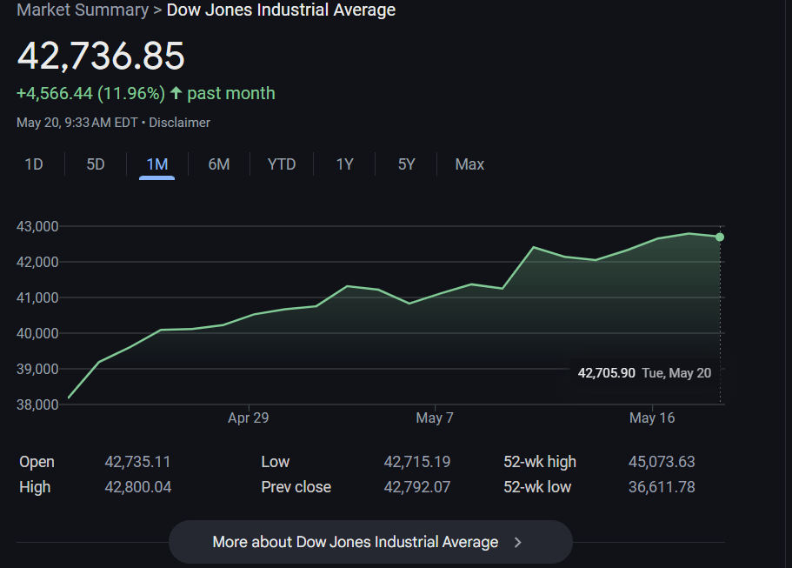Switch chart to YTD range
Screen dimensions: 792x568
point(282,164)
